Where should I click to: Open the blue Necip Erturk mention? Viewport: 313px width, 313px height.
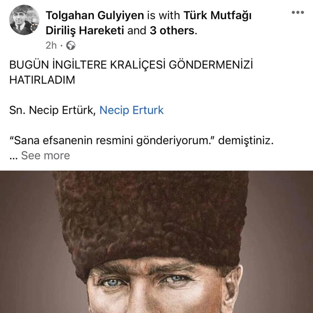(x=131, y=110)
